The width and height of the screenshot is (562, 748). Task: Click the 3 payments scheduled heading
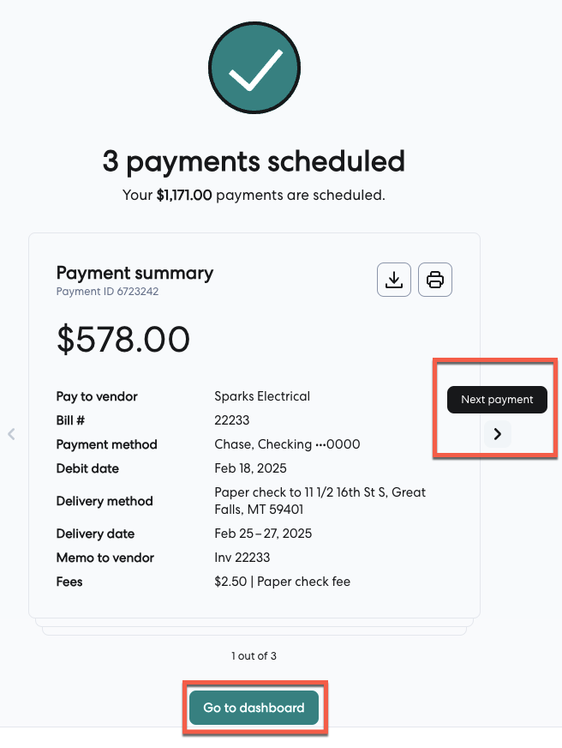point(254,161)
